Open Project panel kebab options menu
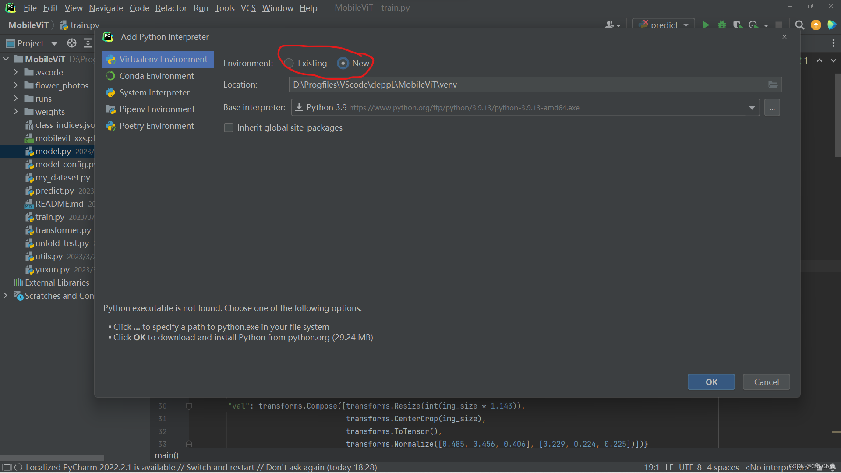Viewport: 841px width, 473px height. [833, 43]
